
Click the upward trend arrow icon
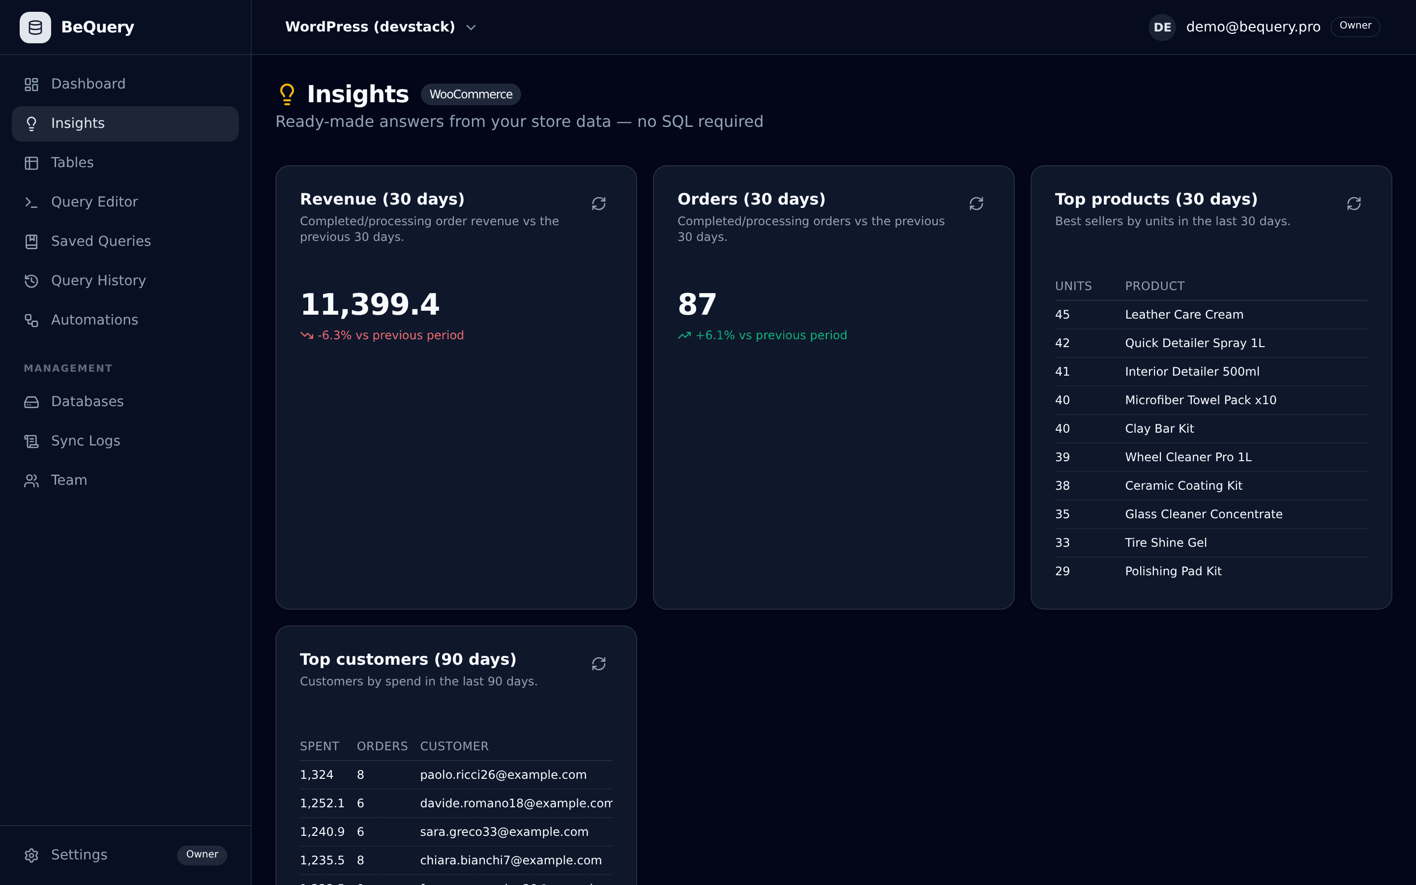(684, 335)
